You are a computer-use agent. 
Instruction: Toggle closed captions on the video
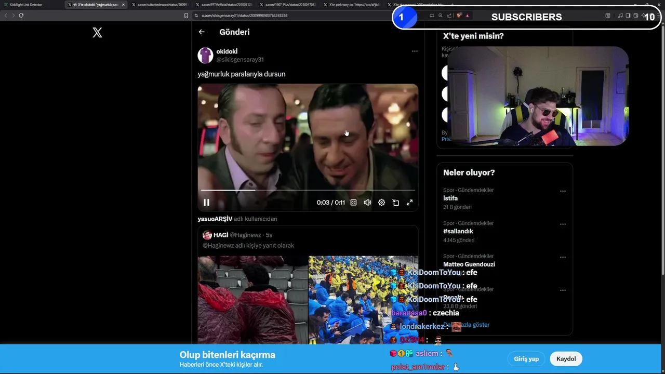coord(353,203)
